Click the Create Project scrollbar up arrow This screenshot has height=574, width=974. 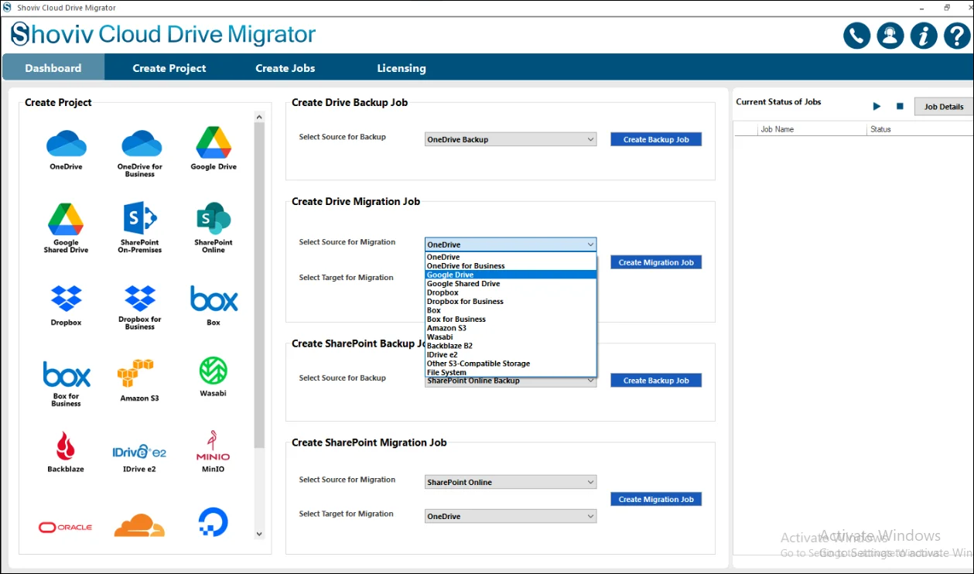click(x=259, y=118)
